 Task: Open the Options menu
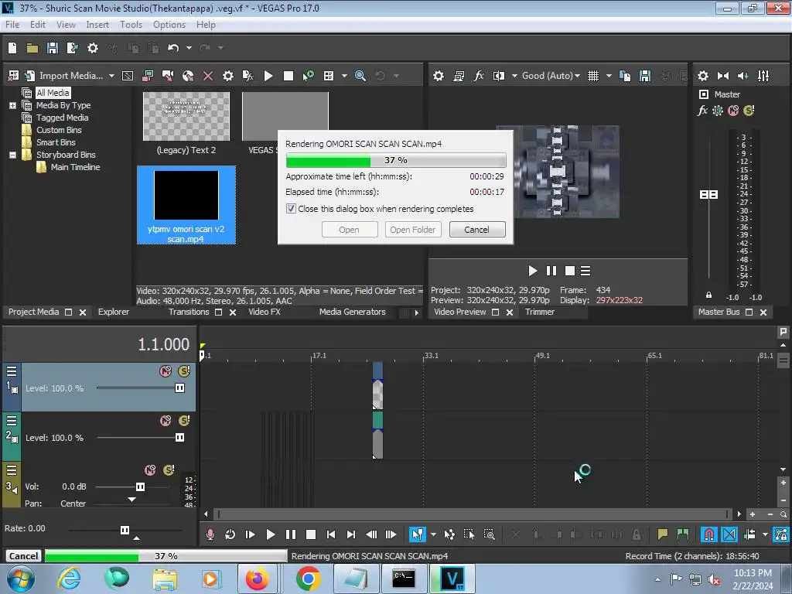(x=169, y=25)
